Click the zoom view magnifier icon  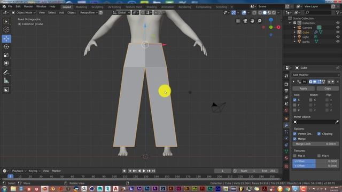[259, 21]
